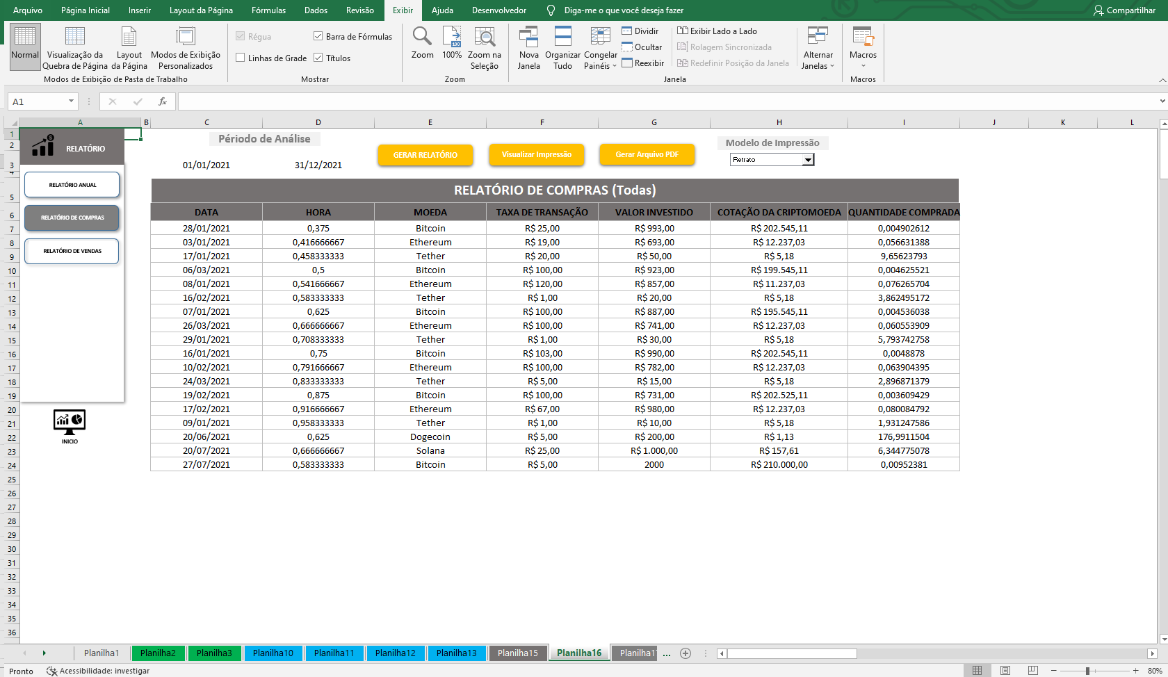Click the zoom in plus icon
The width and height of the screenshot is (1168, 677).
click(1136, 671)
